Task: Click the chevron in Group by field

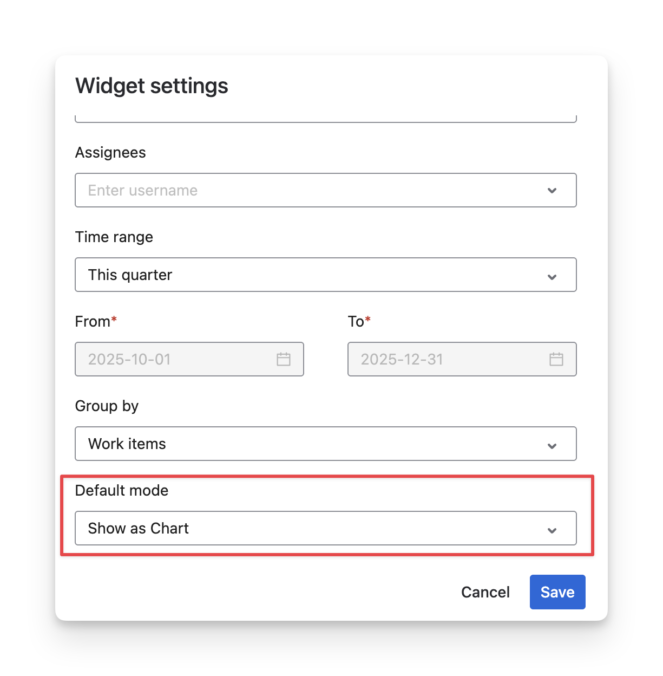Action: click(x=552, y=446)
